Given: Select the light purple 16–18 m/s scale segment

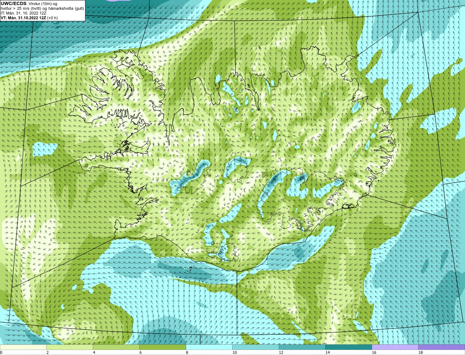Looking at the screenshot, I should coord(395,347).
